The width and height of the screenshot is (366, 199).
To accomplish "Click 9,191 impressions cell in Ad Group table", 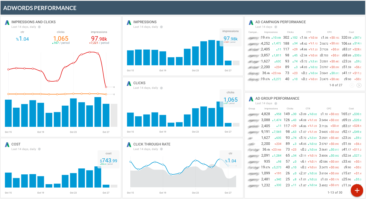I will [266, 132].
